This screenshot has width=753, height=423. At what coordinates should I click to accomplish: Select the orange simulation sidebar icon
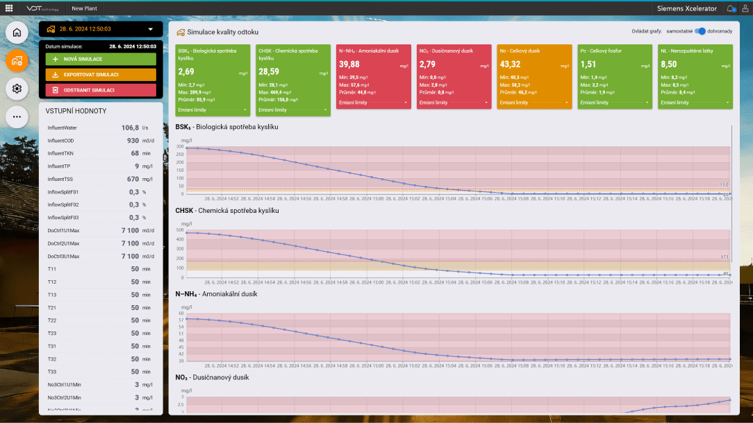[17, 61]
